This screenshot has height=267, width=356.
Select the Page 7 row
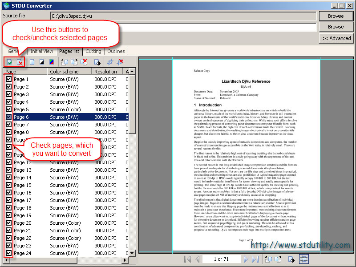66,125
